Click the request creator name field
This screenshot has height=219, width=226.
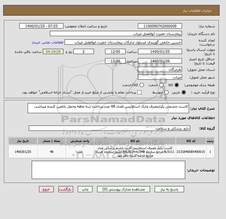123,42
